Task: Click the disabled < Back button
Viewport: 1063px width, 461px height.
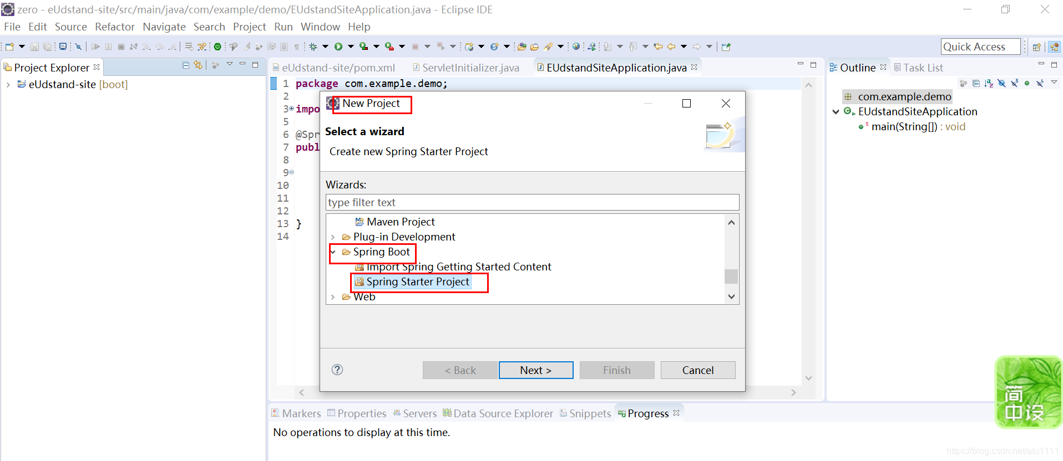Action: click(x=460, y=370)
